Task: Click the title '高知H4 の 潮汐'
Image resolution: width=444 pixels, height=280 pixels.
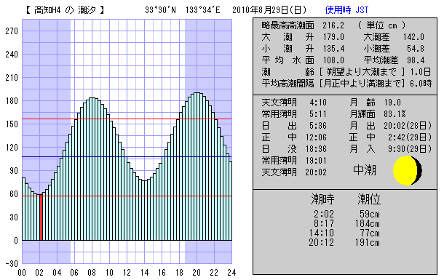Action: pyautogui.click(x=66, y=10)
